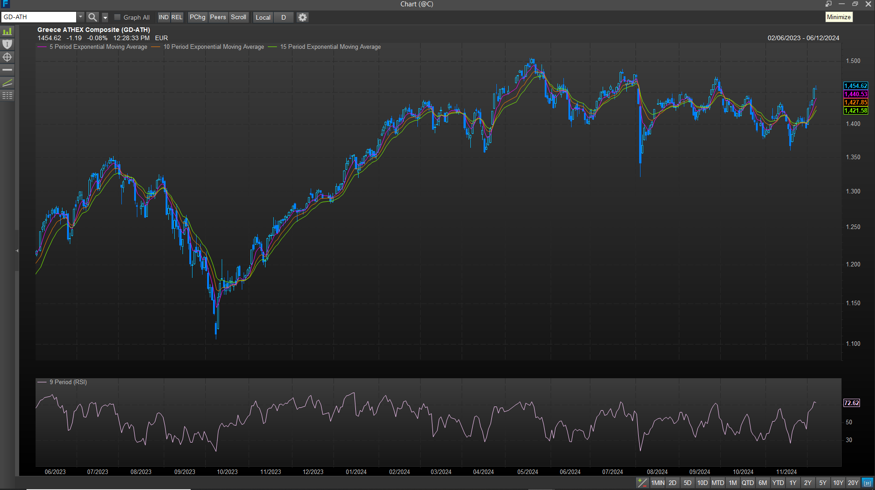Open the calendar date range picker
Screen dimensions: 875x490
867,483
